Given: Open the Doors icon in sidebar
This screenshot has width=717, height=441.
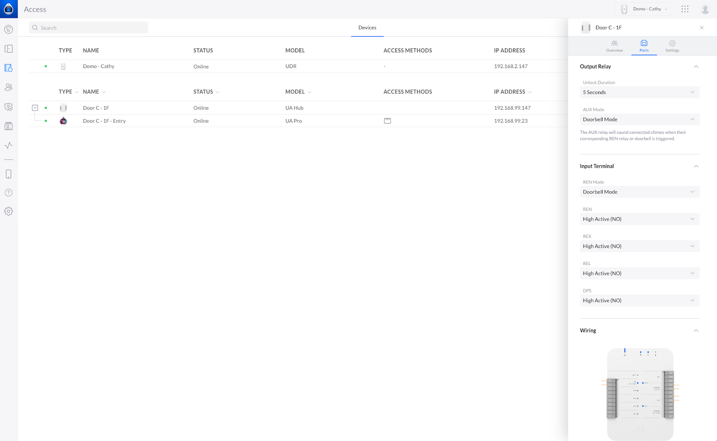Looking at the screenshot, I should tap(9, 49).
